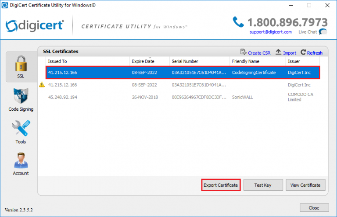
Task: Open the support@digicert.com email link
Action: 271,32
